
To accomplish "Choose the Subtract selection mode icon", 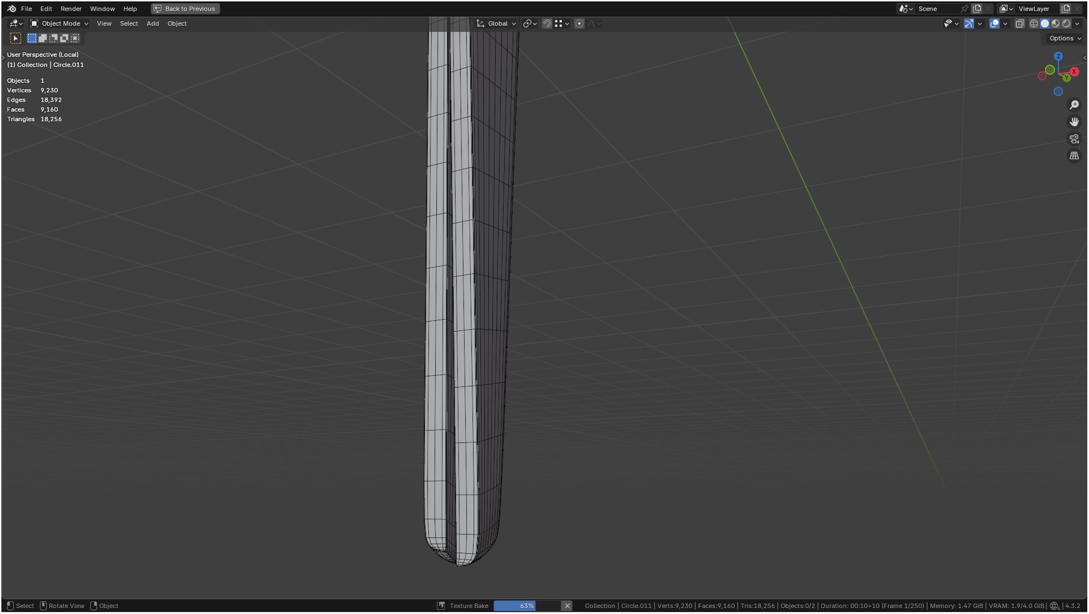I will coord(53,38).
